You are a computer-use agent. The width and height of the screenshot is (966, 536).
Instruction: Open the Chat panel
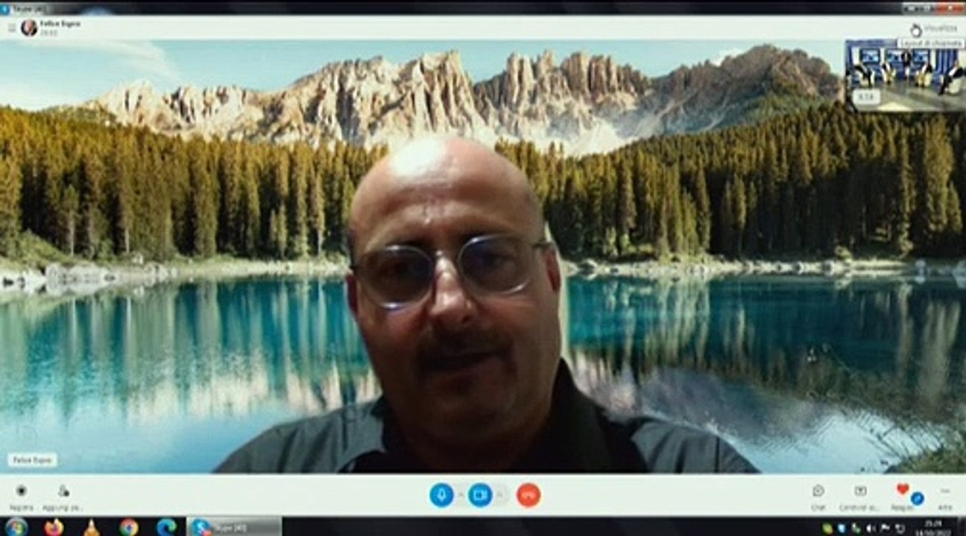pyautogui.click(x=818, y=497)
